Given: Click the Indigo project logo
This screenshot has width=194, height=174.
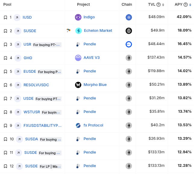Looking at the screenshot, I should click(78, 17).
